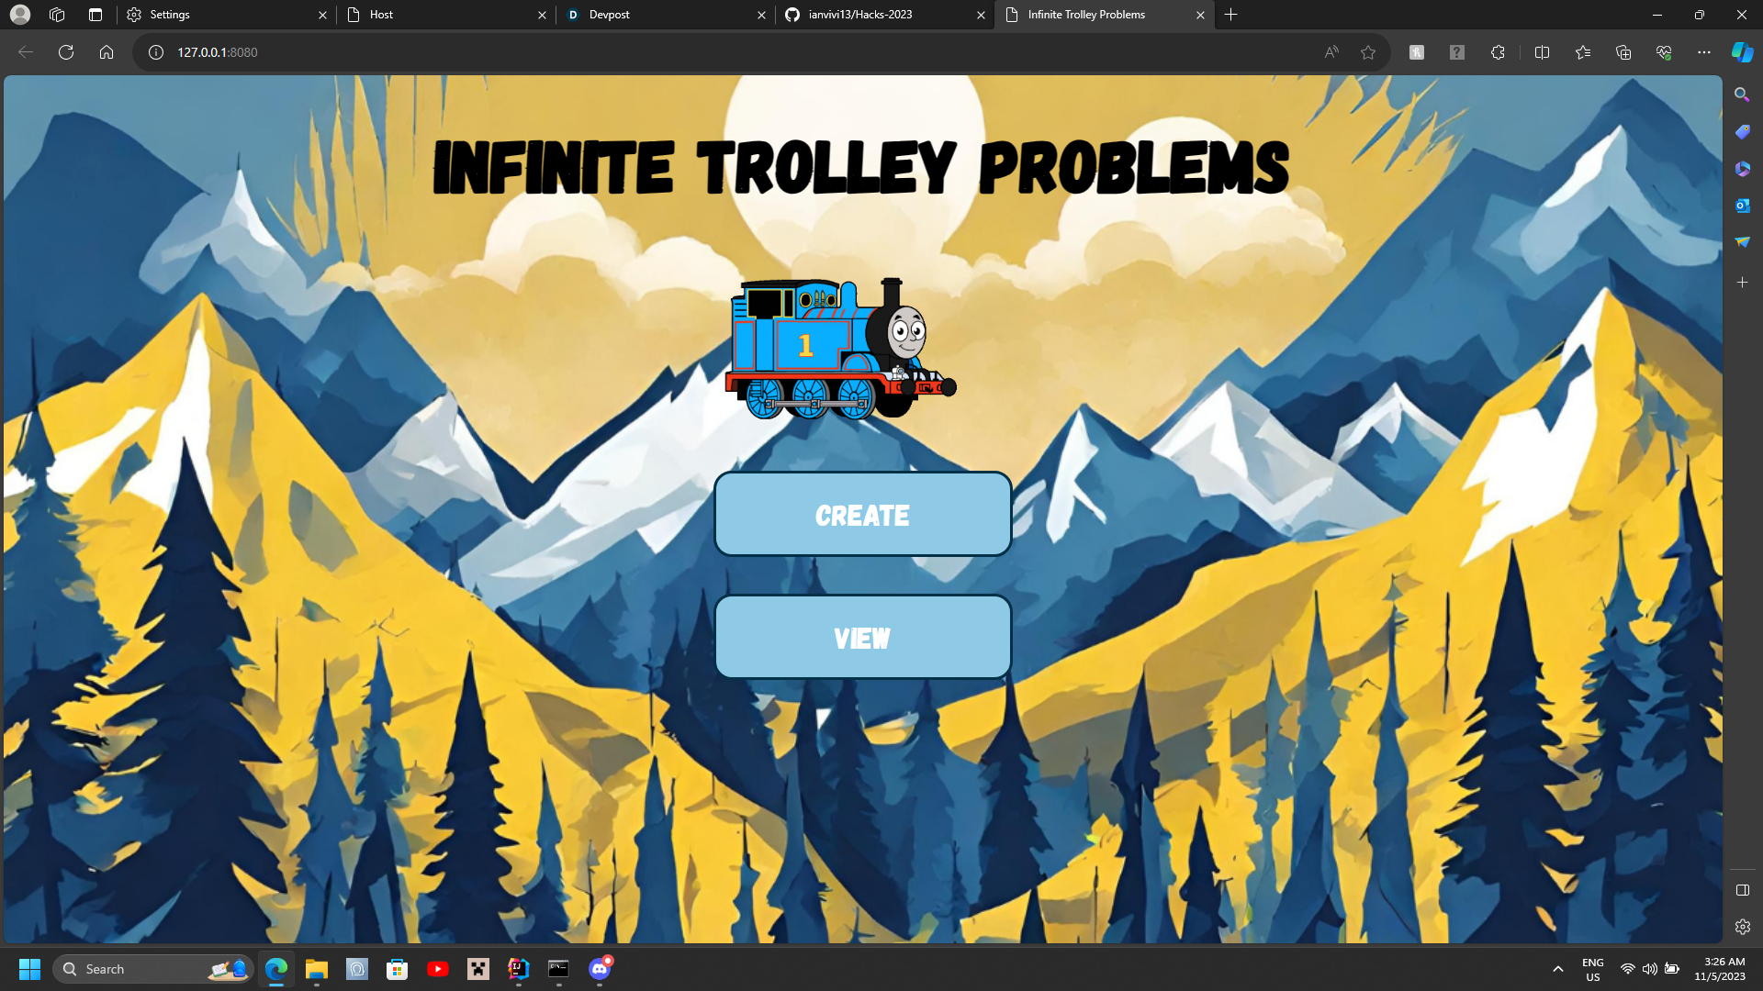Show hidden system tray icons
The height and width of the screenshot is (991, 1763).
pos(1558,969)
